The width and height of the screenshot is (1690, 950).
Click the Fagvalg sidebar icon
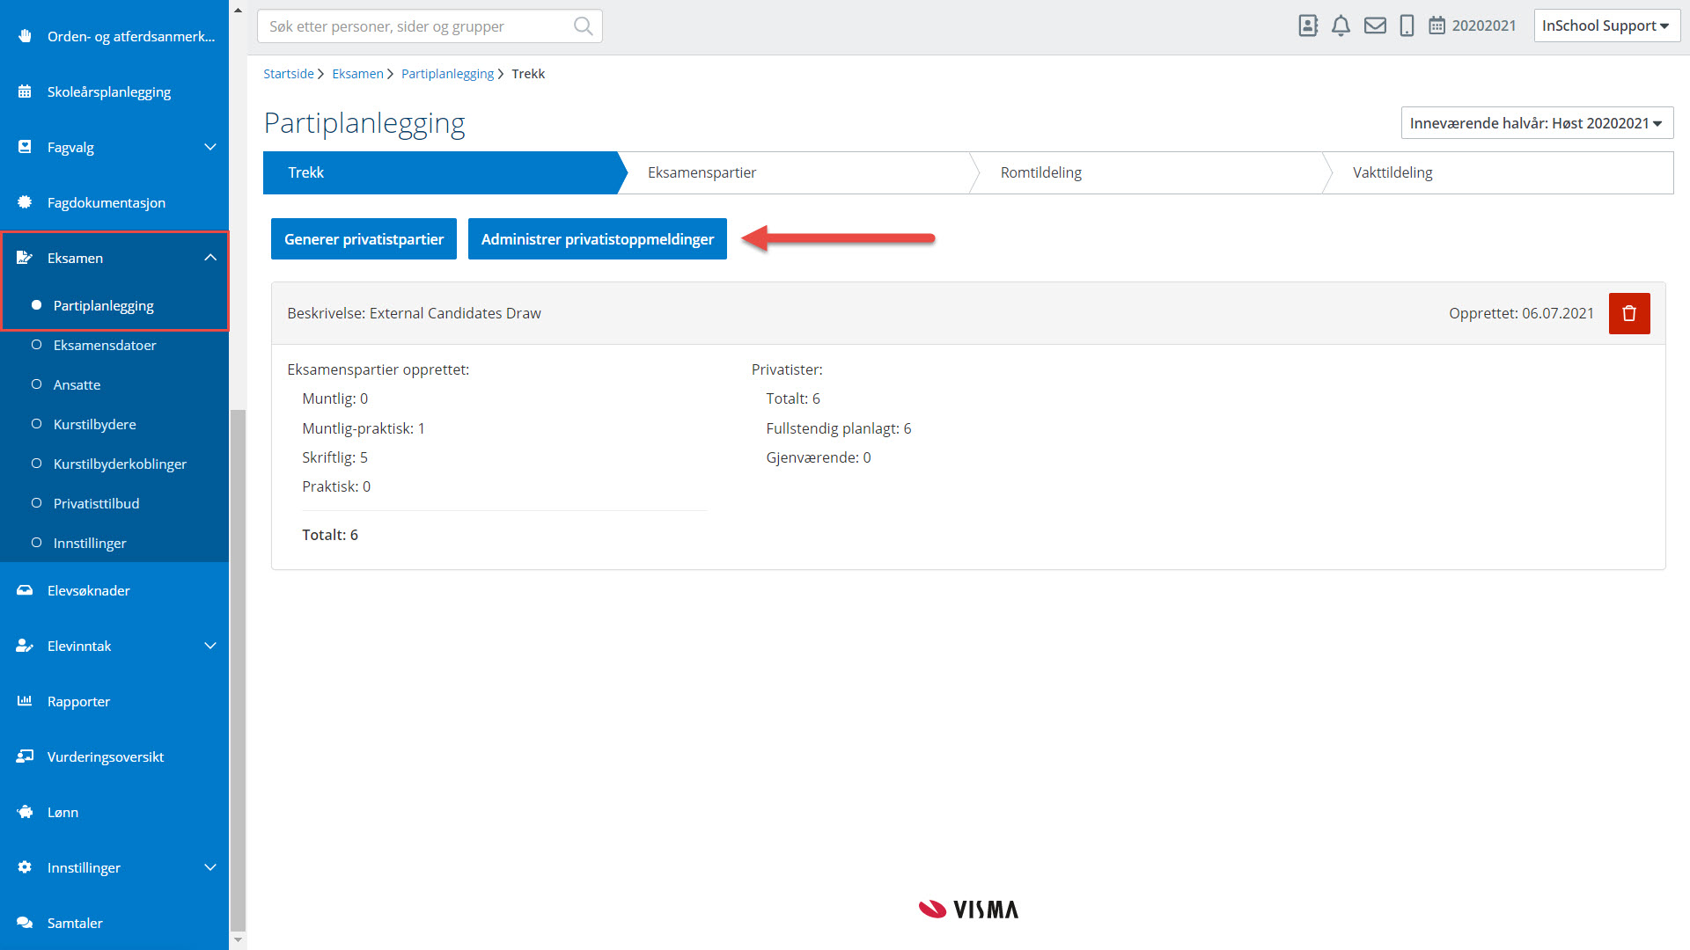pos(25,147)
